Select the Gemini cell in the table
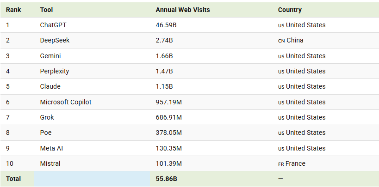 (x=50, y=56)
